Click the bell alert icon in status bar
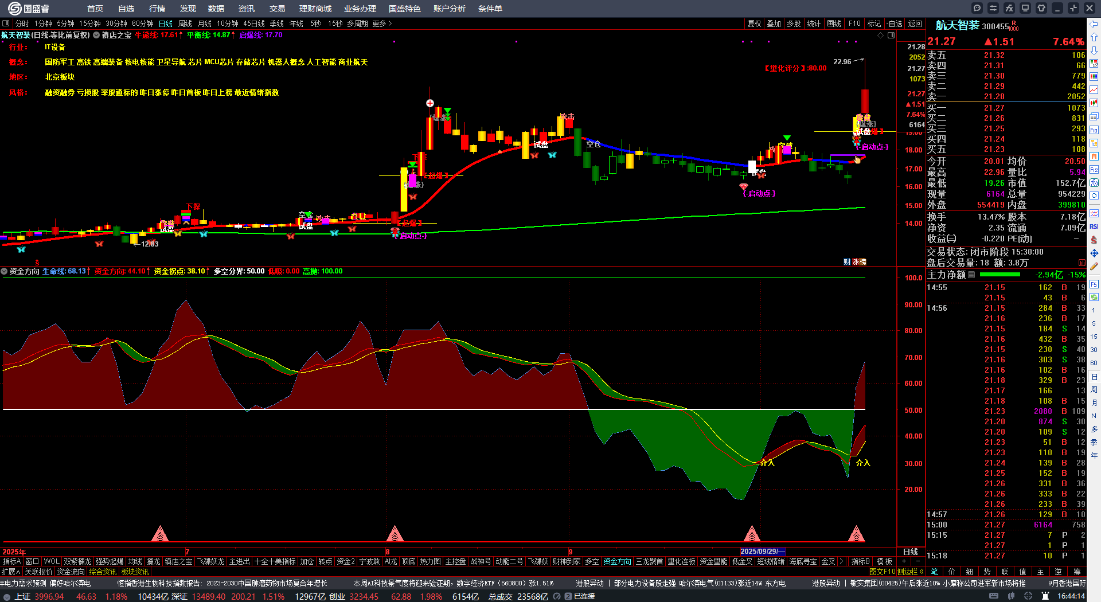Viewport: 1101px width, 602px height. tap(1045, 596)
